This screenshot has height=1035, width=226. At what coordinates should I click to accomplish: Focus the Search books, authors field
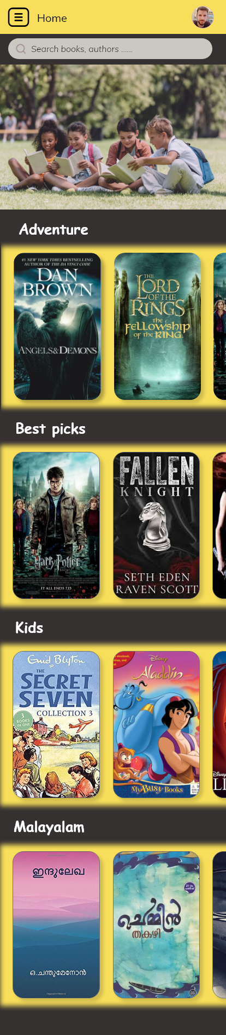(x=110, y=49)
